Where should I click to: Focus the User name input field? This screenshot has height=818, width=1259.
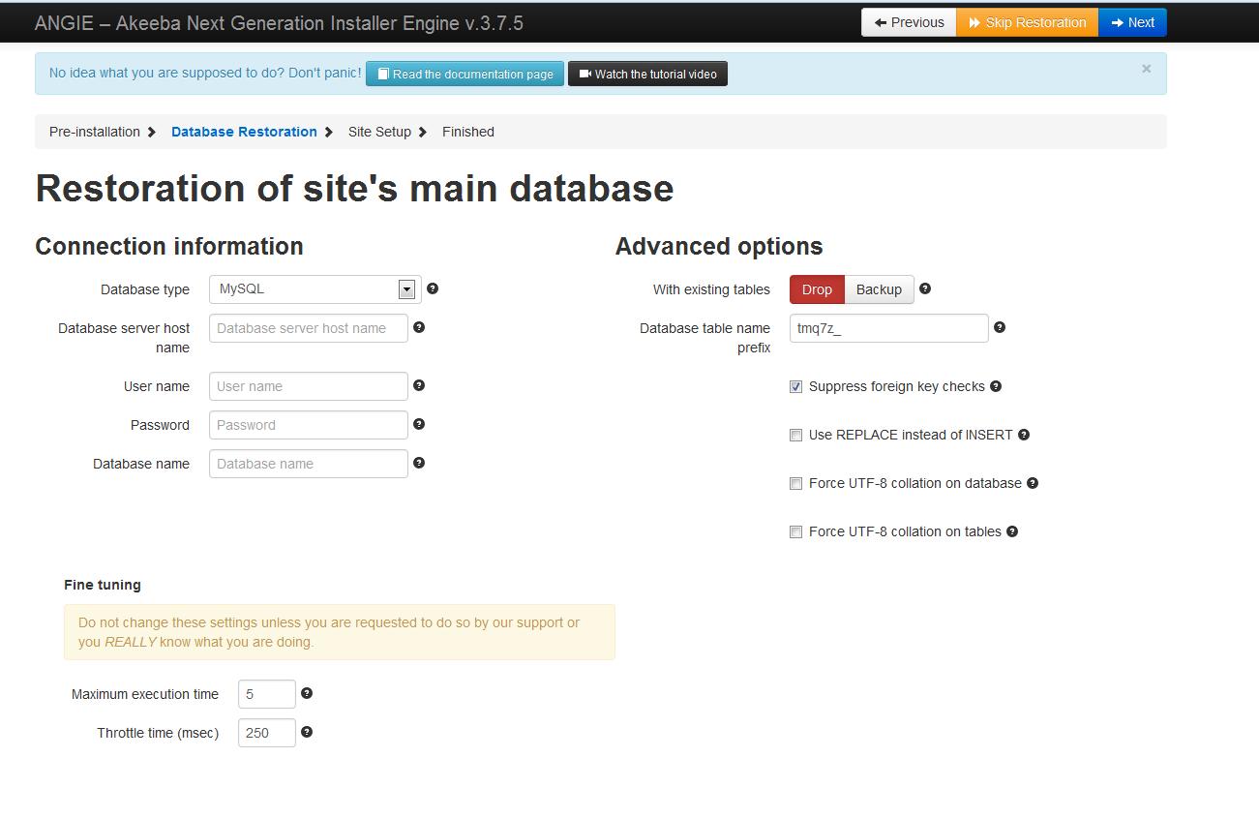coord(309,386)
